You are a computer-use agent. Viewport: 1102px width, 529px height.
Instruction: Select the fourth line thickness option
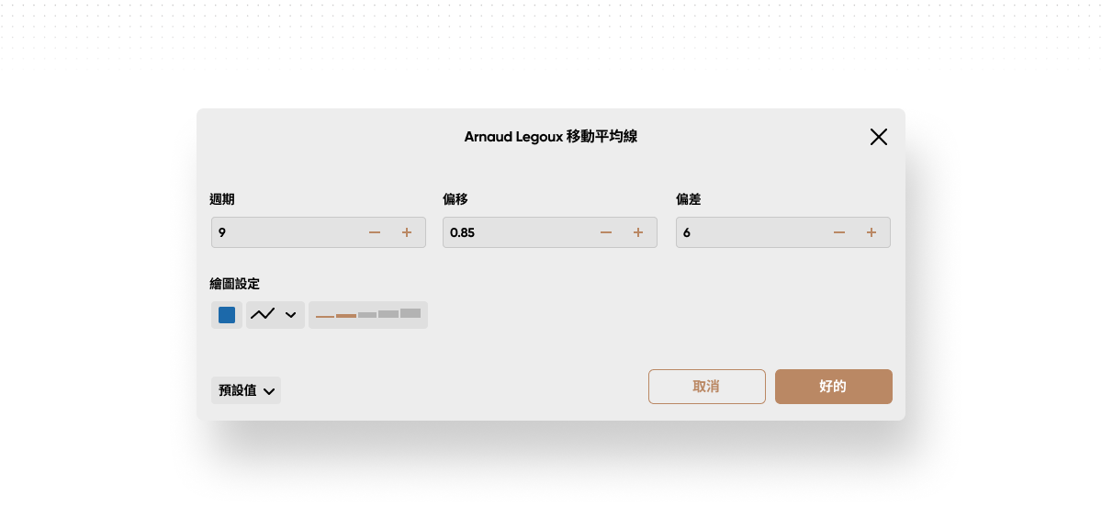pyautogui.click(x=388, y=314)
